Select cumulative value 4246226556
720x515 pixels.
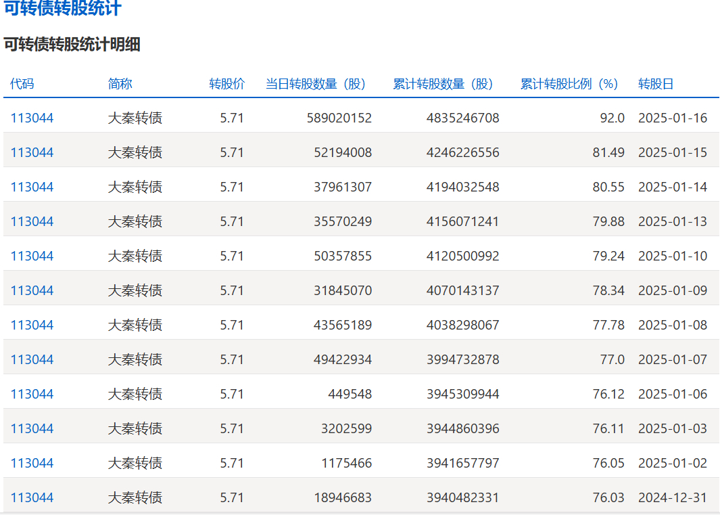(x=463, y=153)
